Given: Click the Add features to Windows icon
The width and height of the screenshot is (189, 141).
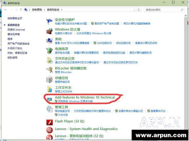Looking at the screenshot, I should click(x=49, y=100).
